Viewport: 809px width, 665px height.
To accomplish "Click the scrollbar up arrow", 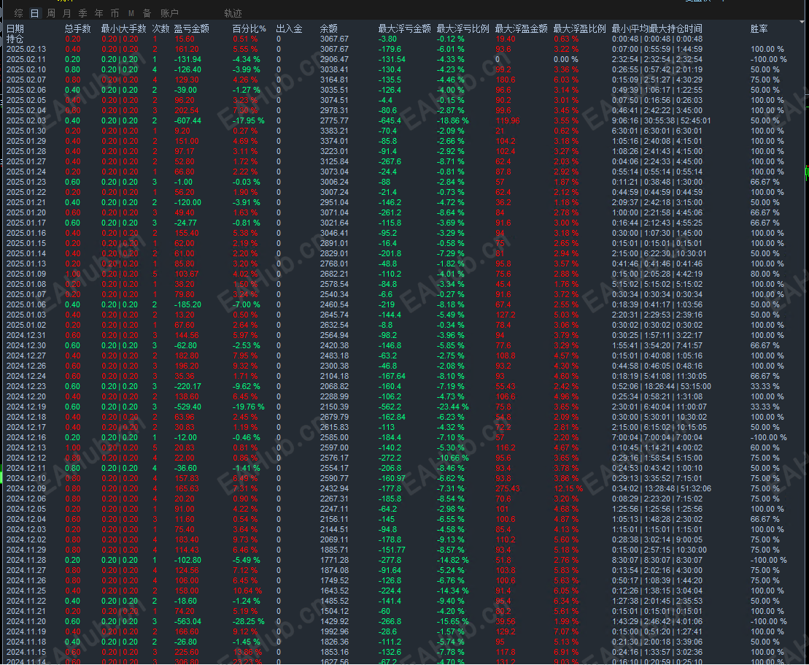I will [803, 23].
